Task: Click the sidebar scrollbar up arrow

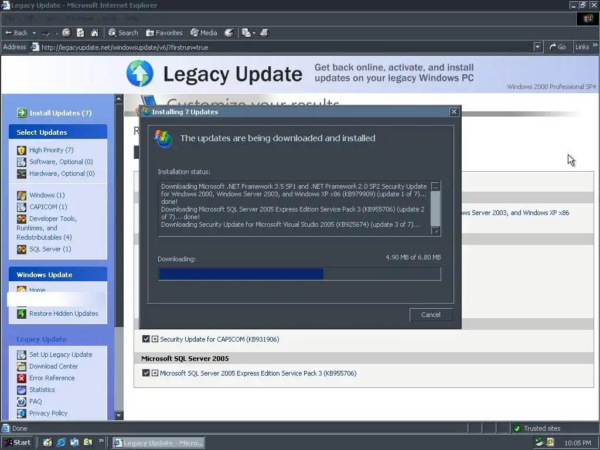Action: tap(119, 98)
